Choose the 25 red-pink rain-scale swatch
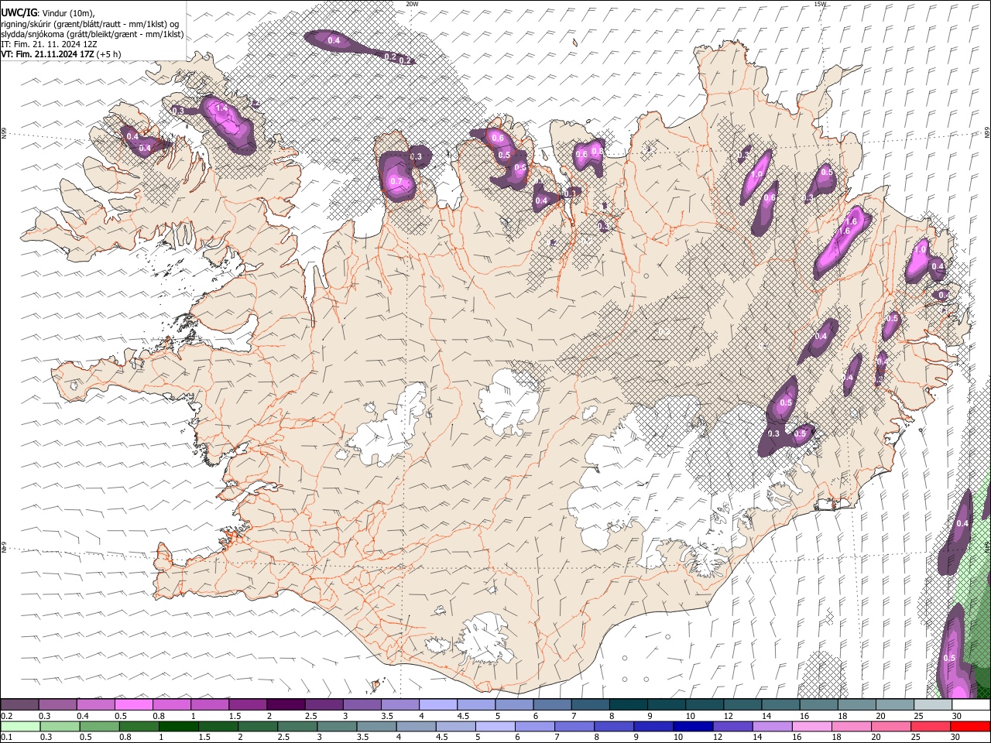 point(930,726)
